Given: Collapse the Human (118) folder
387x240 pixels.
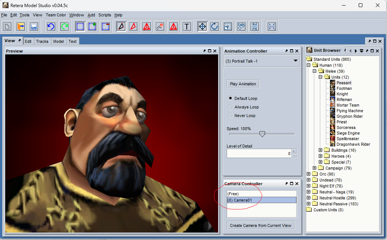Looking at the screenshot, I should tap(308, 65).
